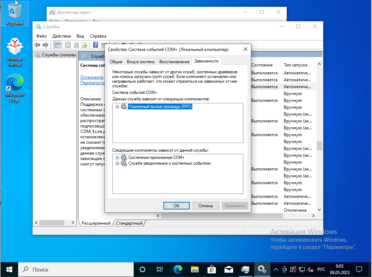Screen dimensions: 372x277
Task: Click the Services gear taskbar icon
Action: [x=262, y=269]
